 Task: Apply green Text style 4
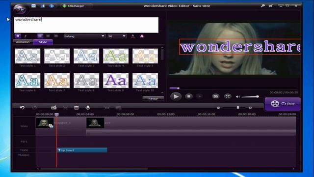pyautogui.click(x=116, y=56)
